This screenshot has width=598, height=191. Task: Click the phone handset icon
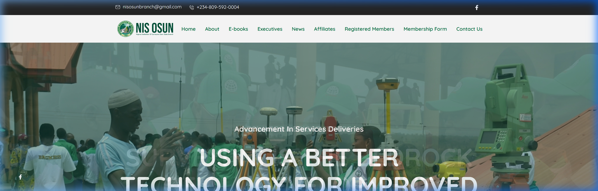point(192,7)
